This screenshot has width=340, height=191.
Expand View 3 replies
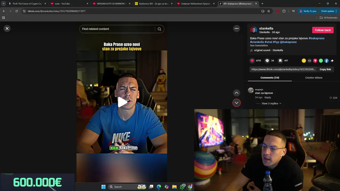point(271,103)
